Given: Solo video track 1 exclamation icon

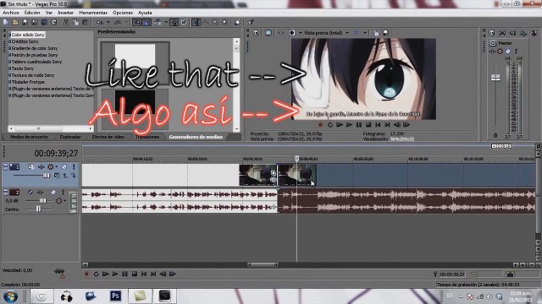Looking at the screenshot, I should point(74,167).
